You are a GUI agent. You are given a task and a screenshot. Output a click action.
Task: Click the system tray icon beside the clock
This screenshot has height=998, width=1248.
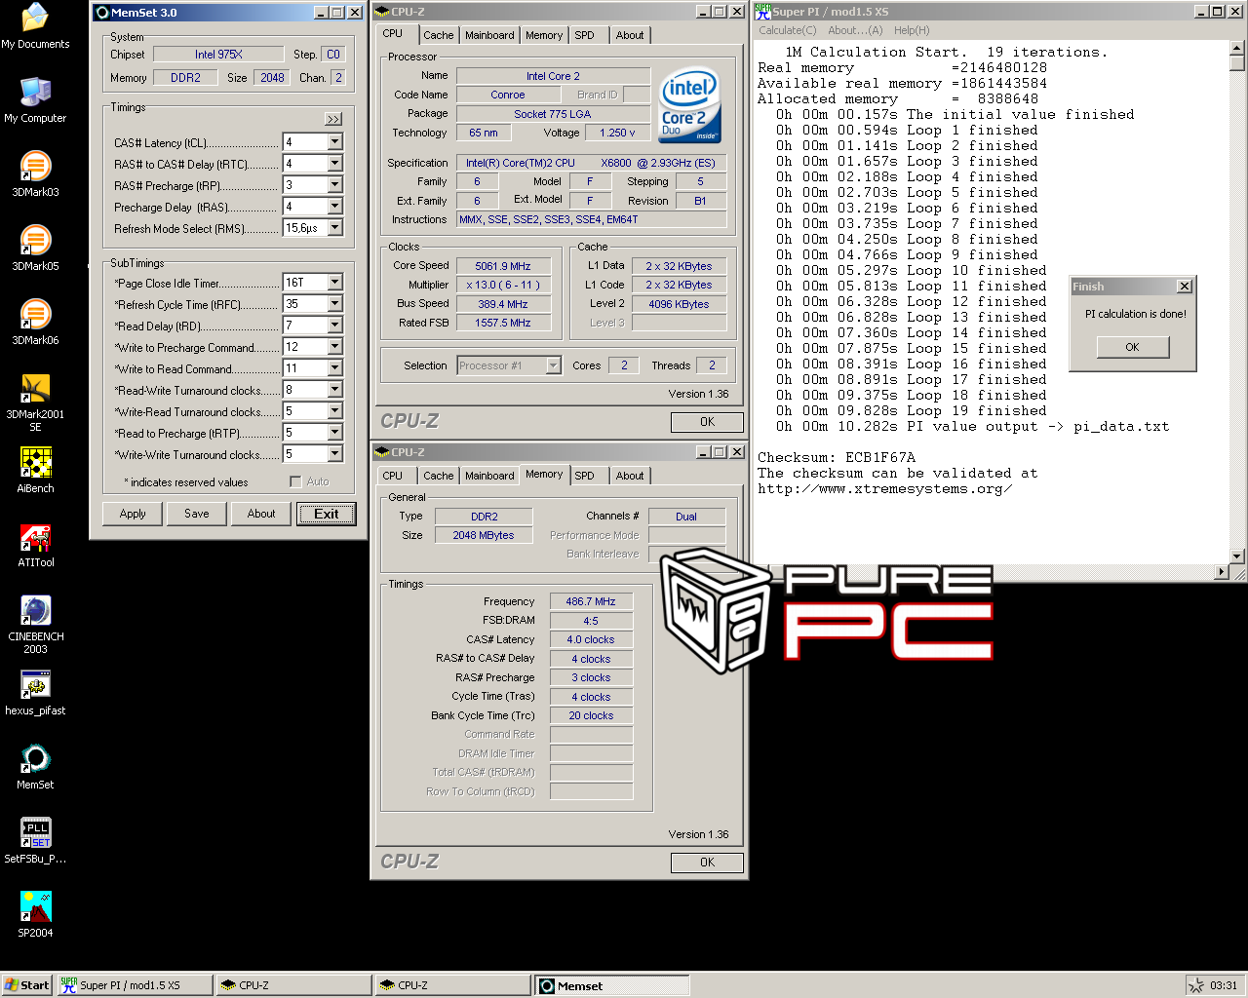(x=1195, y=985)
